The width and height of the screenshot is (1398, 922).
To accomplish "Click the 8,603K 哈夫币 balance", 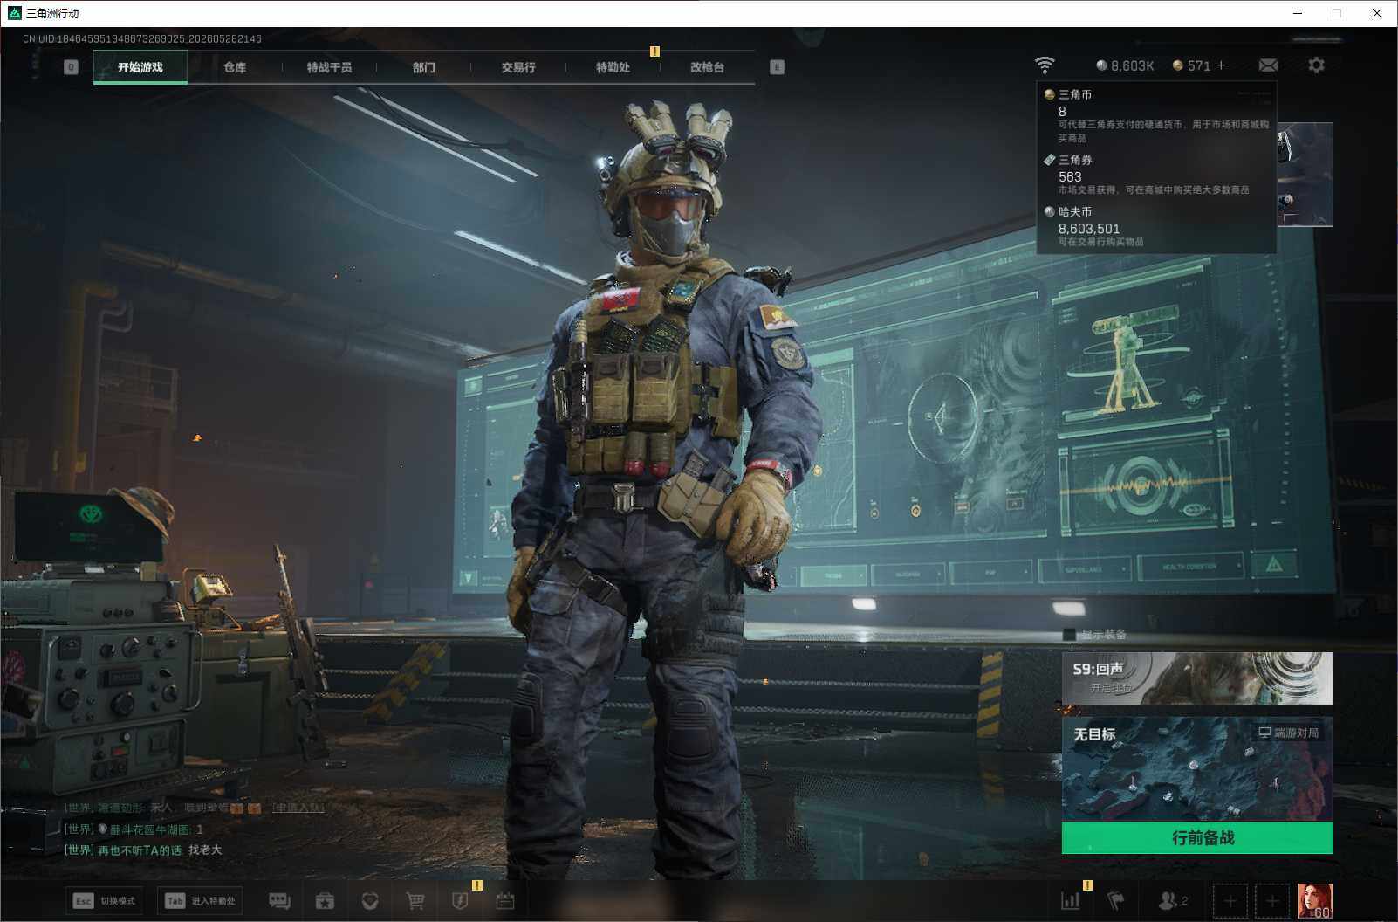I will click(1126, 65).
